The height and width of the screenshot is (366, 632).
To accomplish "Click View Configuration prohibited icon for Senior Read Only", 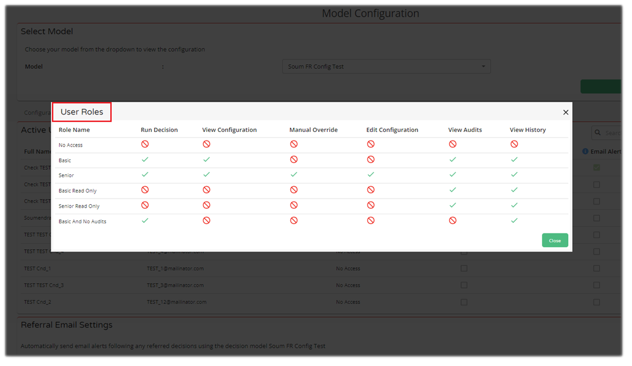I will coord(206,205).
